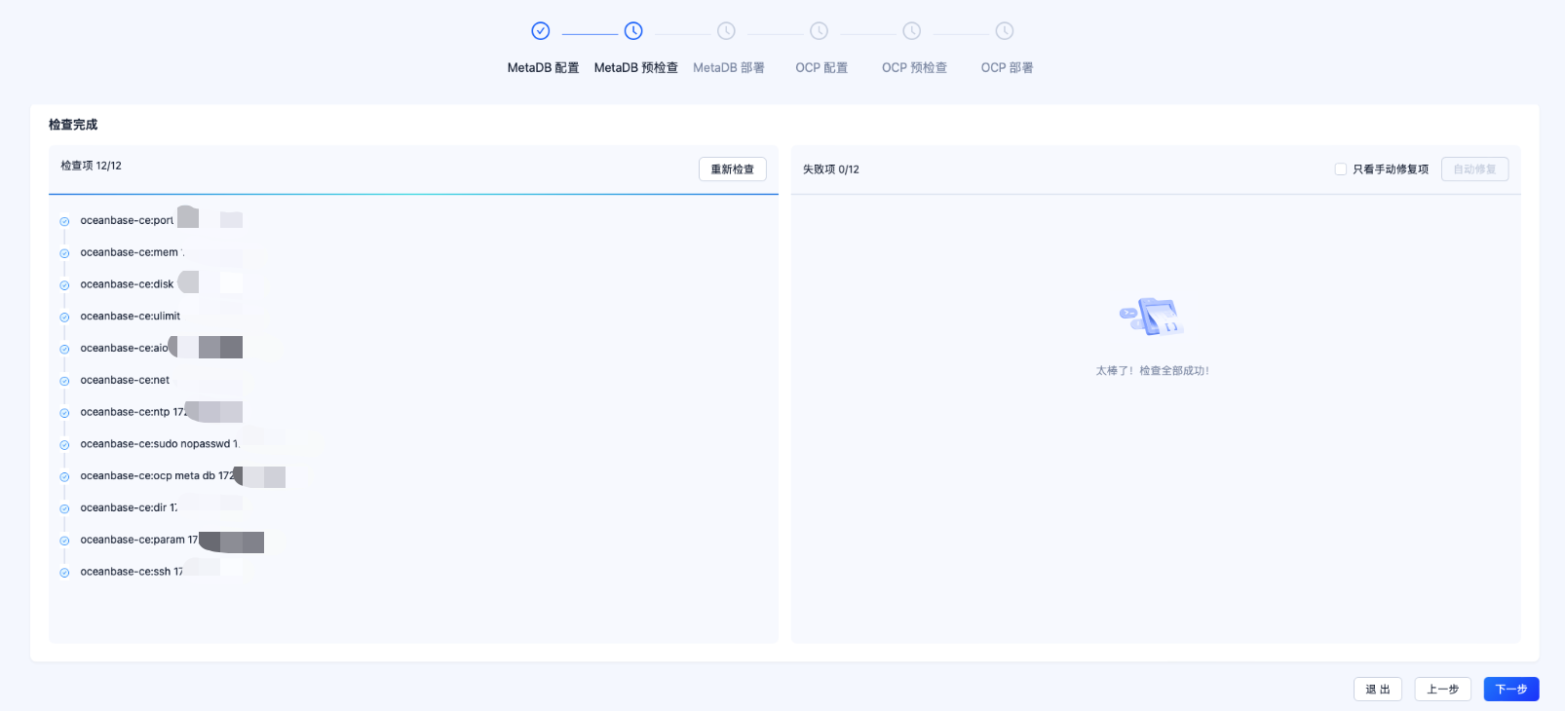Click the oceanbase-ce:net success check icon

(64, 381)
